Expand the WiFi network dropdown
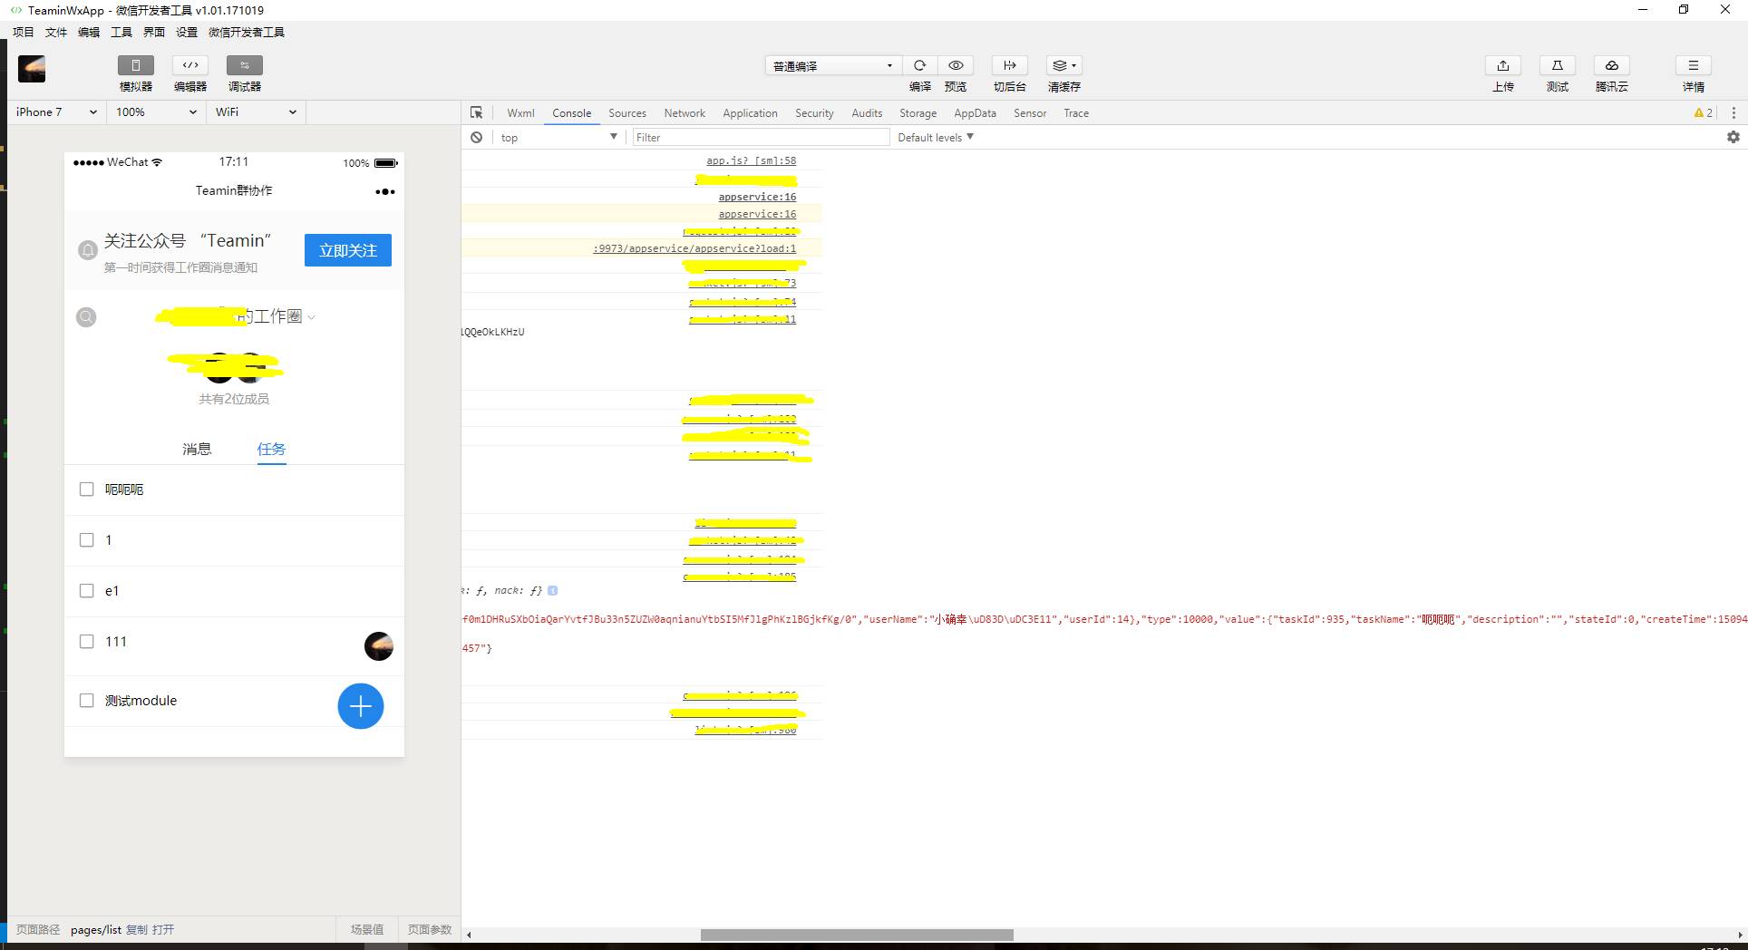Image resolution: width=1748 pixels, height=950 pixels. click(256, 112)
